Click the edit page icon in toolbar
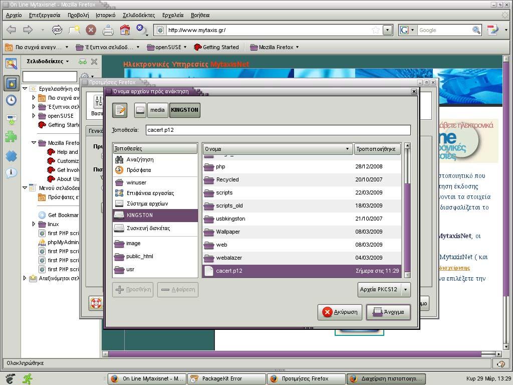Image resolution: width=513 pixels, height=385 pixels. coord(492,30)
